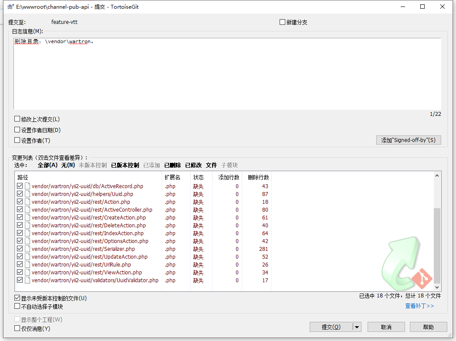Screen dimensions: 456x341
Task: Click the TortoiseGit title bar icon
Action: click(10, 7)
